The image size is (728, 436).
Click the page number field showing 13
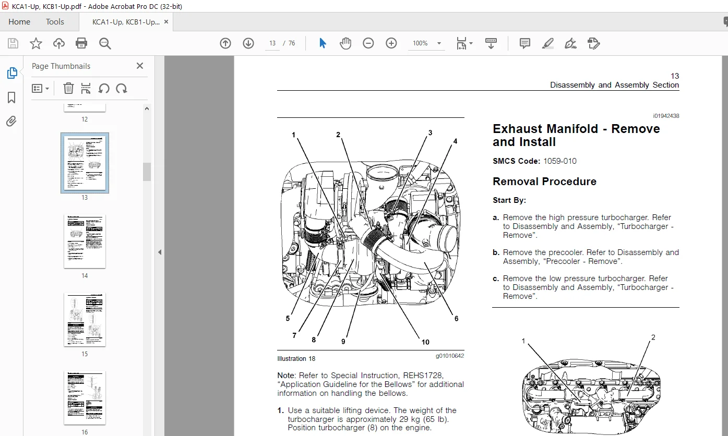[x=272, y=43]
